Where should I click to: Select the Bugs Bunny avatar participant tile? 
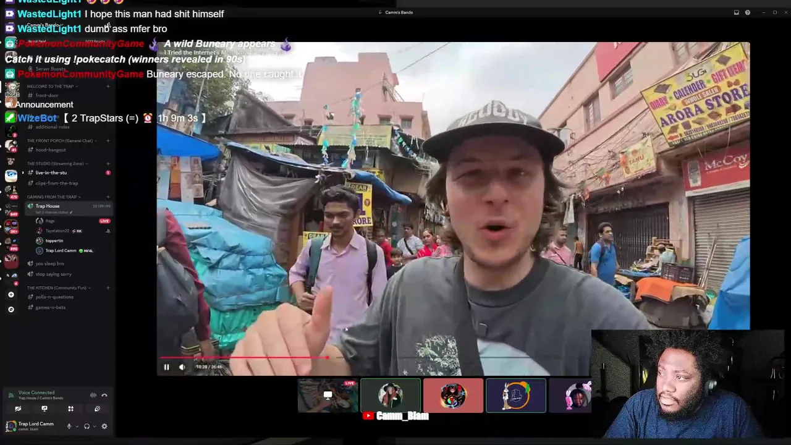(516, 396)
